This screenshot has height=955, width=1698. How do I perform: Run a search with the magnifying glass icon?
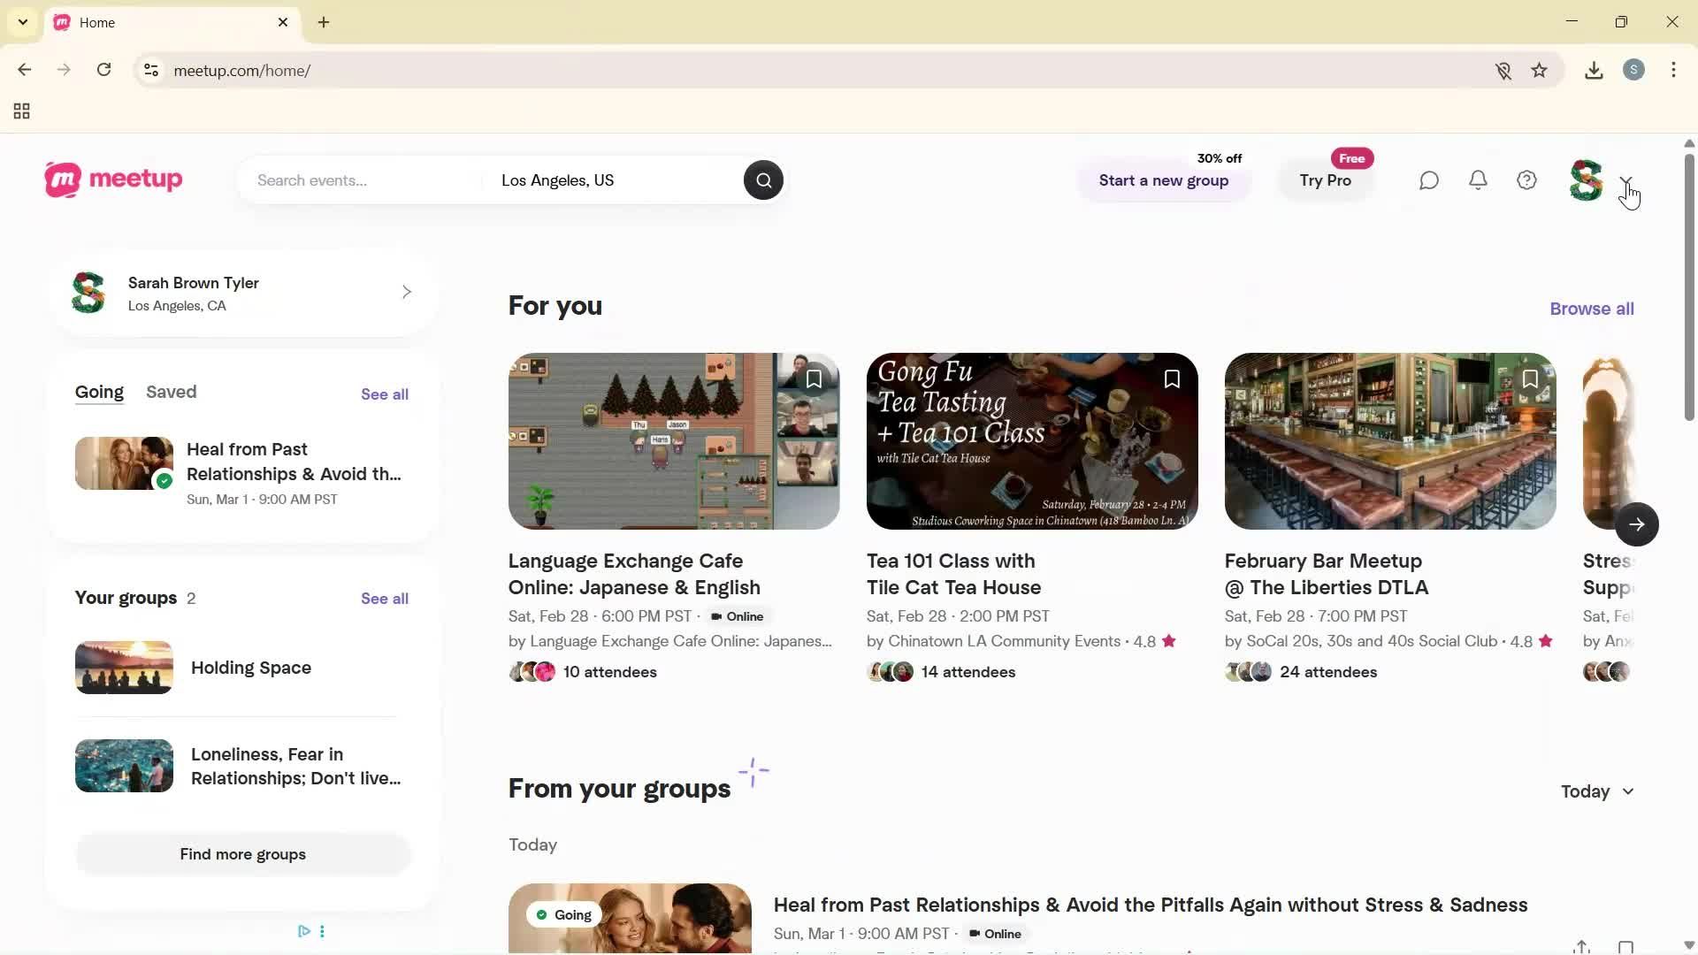click(x=762, y=180)
